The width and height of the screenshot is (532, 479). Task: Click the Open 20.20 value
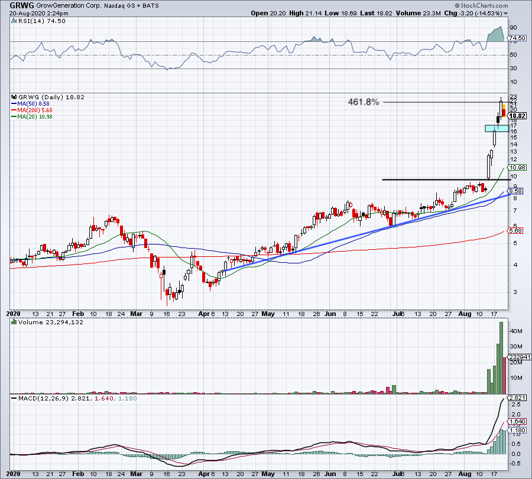268,13
